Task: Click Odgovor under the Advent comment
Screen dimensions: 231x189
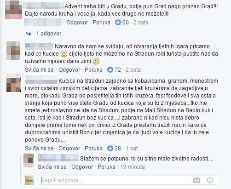Action: (77, 23)
